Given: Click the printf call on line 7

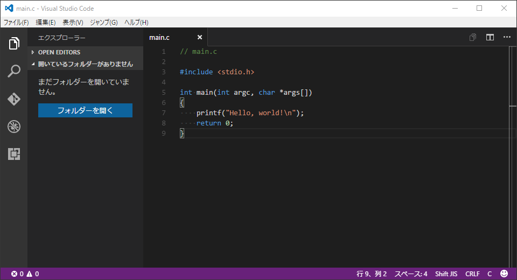Looking at the screenshot, I should click(209, 113).
